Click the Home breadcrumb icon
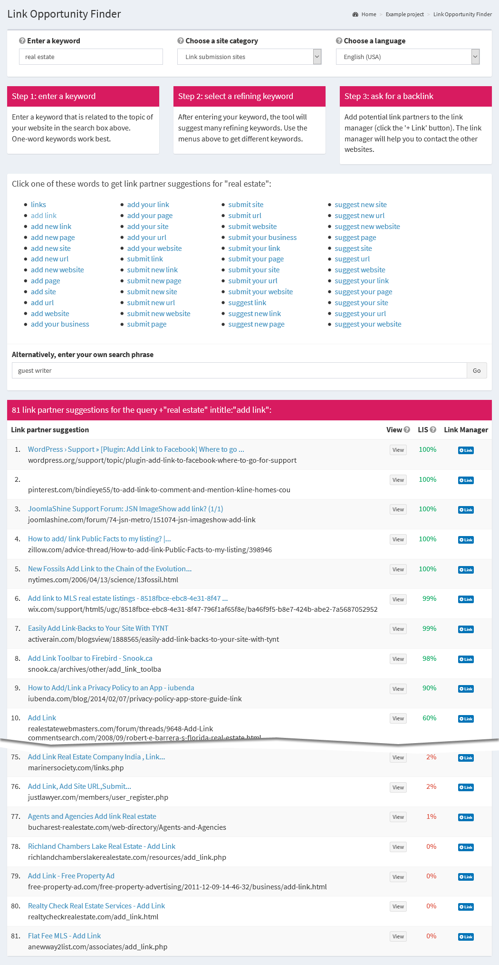This screenshot has width=499, height=965. click(355, 14)
